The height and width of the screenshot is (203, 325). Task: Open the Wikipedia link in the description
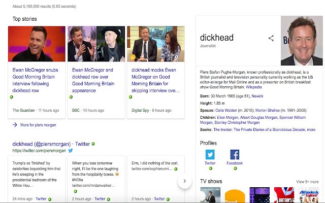254,87
